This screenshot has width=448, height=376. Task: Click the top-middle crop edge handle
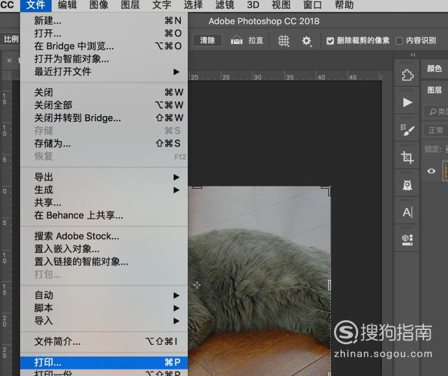(197, 187)
